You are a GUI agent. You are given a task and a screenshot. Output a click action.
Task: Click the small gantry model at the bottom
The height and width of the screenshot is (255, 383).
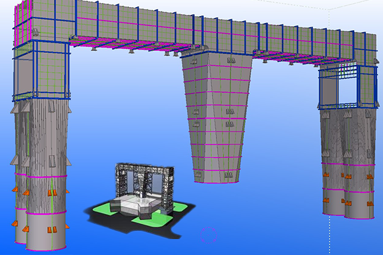(x=143, y=191)
